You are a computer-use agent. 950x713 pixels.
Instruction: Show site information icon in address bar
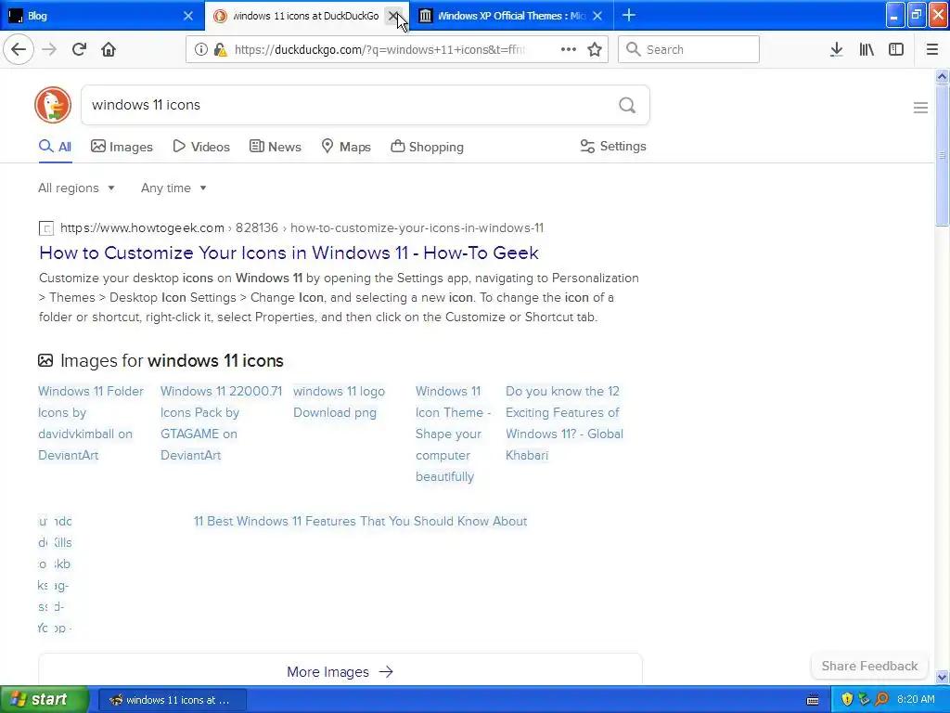click(x=200, y=50)
